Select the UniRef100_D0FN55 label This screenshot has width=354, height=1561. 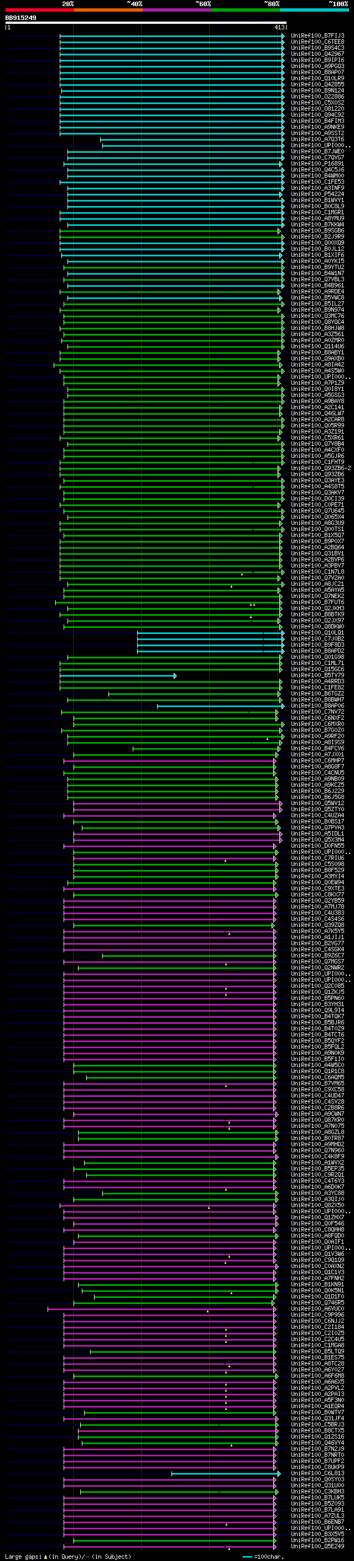(x=317, y=846)
